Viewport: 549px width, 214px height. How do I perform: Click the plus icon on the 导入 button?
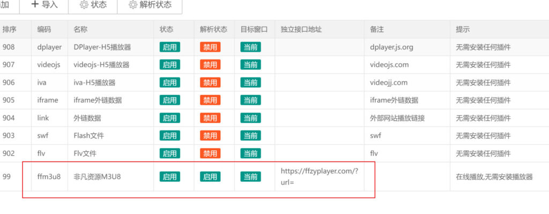tap(35, 5)
